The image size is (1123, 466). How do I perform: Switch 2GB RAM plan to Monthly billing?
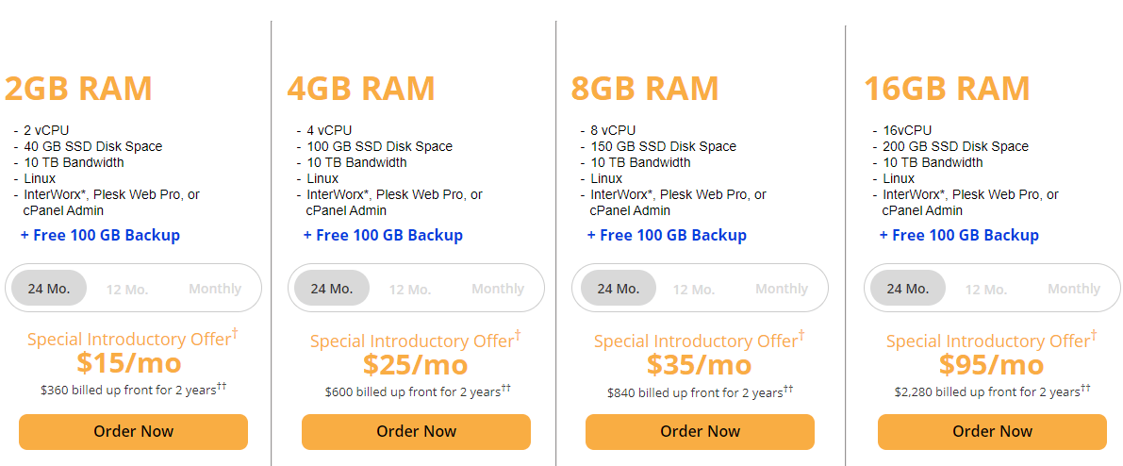(x=215, y=289)
